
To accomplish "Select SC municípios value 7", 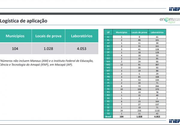I will pos(121,104).
